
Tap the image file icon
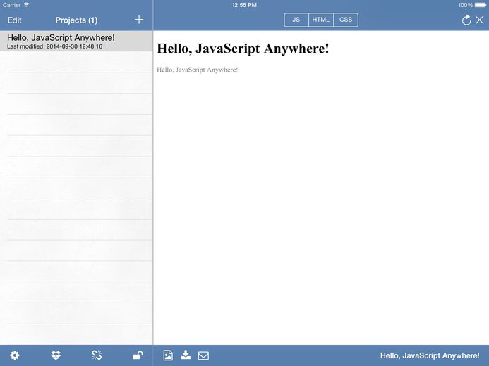(168, 355)
